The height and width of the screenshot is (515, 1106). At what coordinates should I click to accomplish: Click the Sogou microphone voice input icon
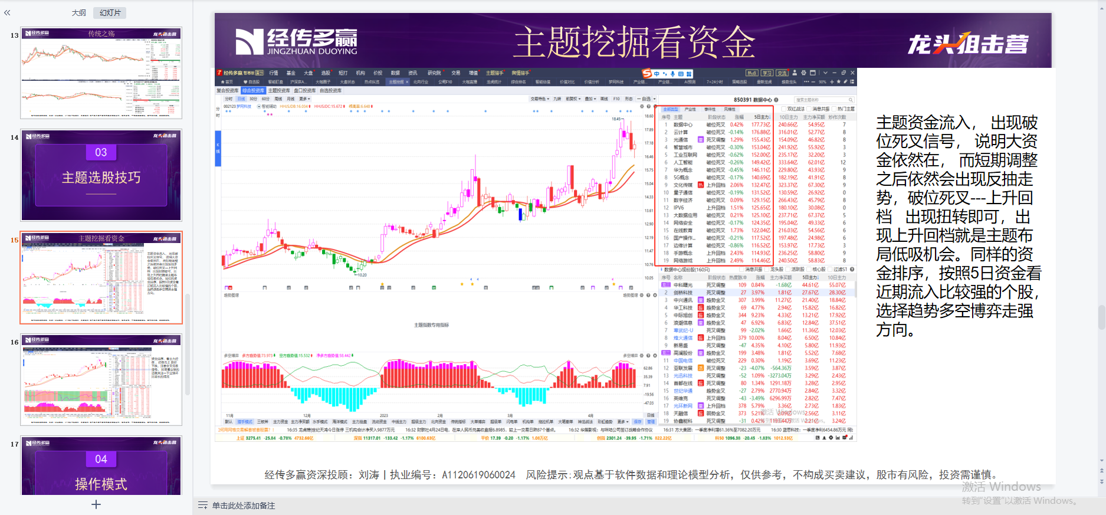point(672,74)
